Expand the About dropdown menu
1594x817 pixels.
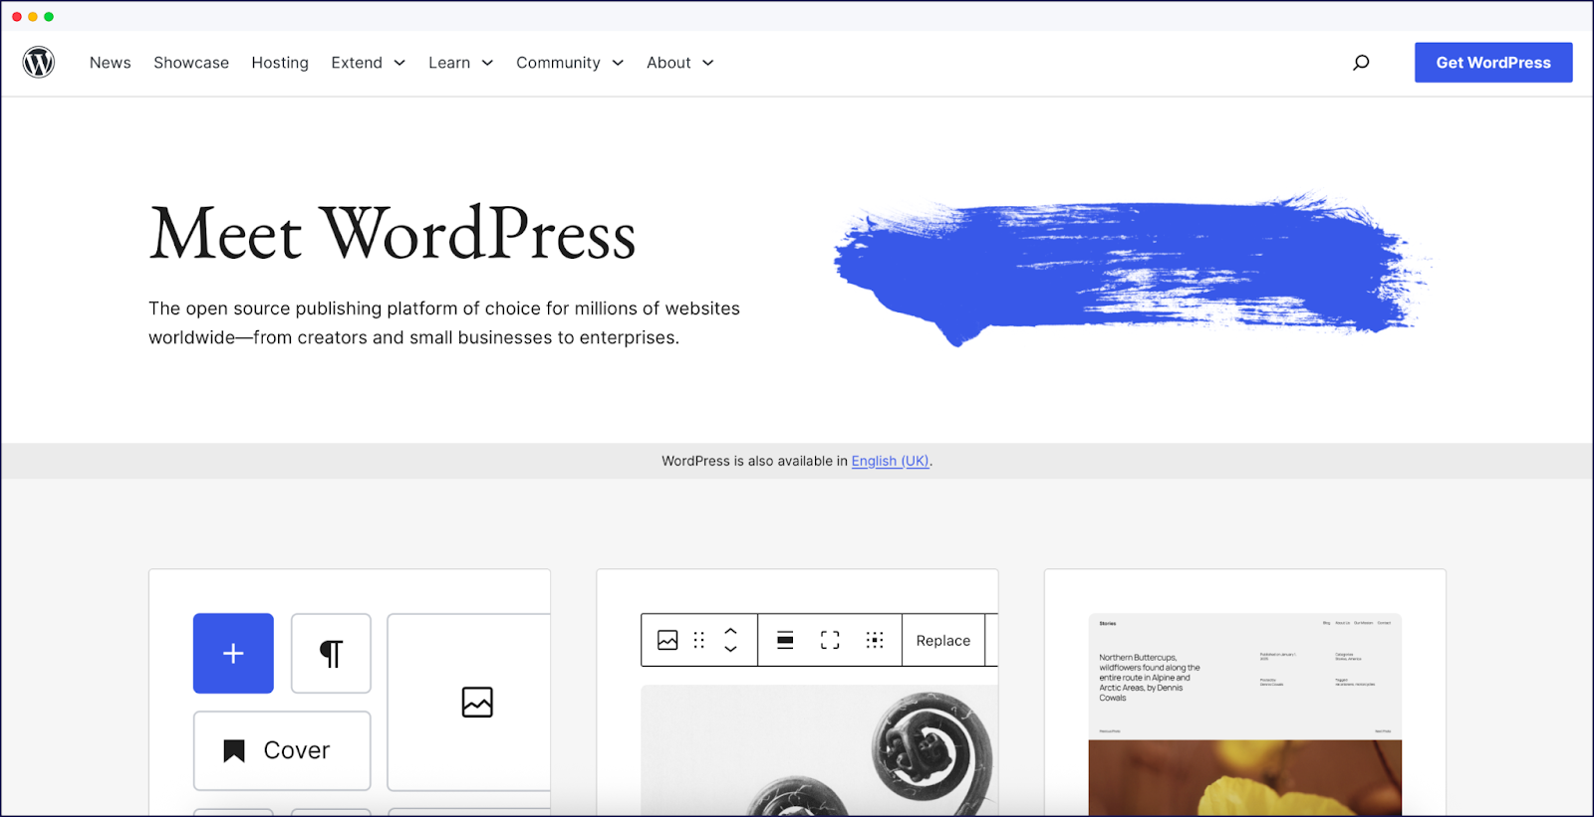coord(680,63)
